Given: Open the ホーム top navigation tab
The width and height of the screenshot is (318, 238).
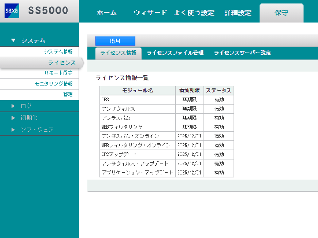Looking at the screenshot, I should tap(107, 13).
